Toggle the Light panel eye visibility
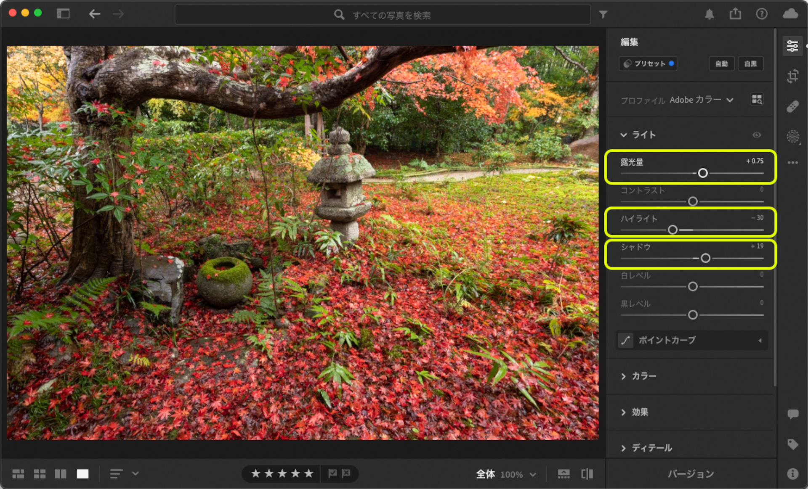 click(757, 135)
